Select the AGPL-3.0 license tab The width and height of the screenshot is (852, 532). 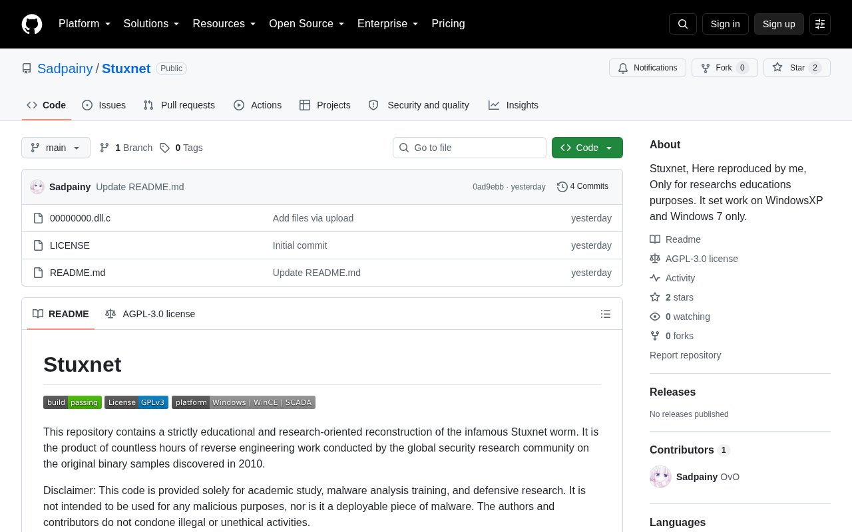coord(150,314)
